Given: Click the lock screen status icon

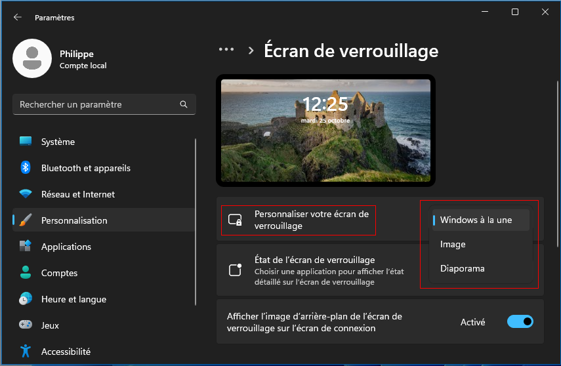Looking at the screenshot, I should pos(235,270).
